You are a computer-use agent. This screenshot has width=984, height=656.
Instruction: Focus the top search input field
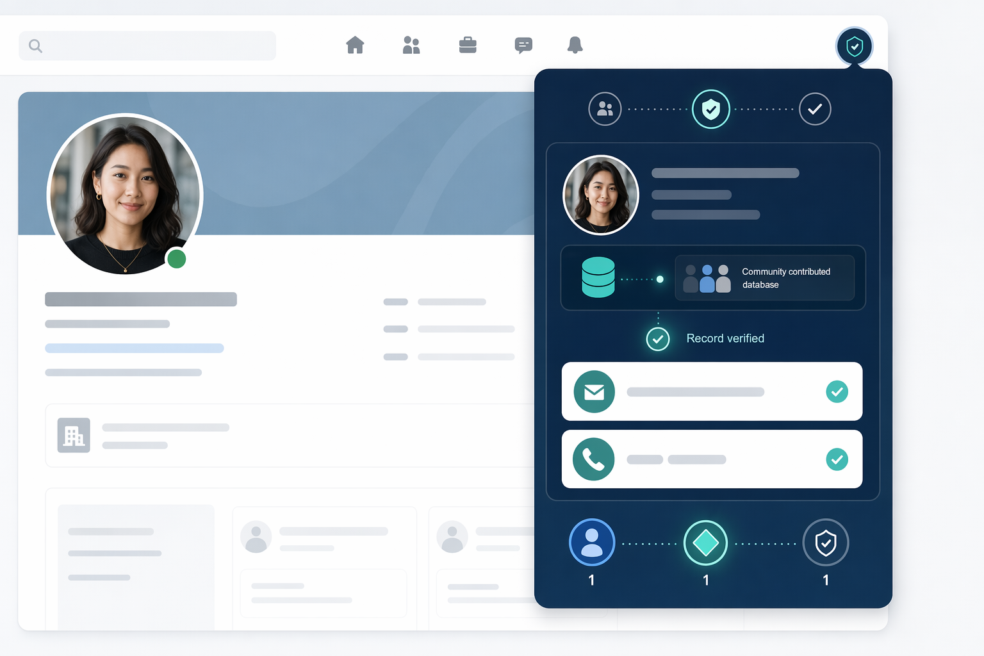click(147, 45)
